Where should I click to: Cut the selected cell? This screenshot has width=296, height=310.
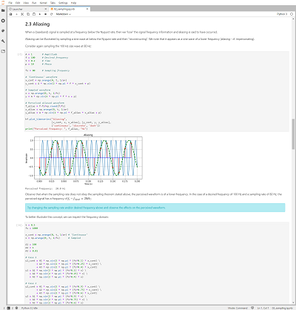coord(22,14)
